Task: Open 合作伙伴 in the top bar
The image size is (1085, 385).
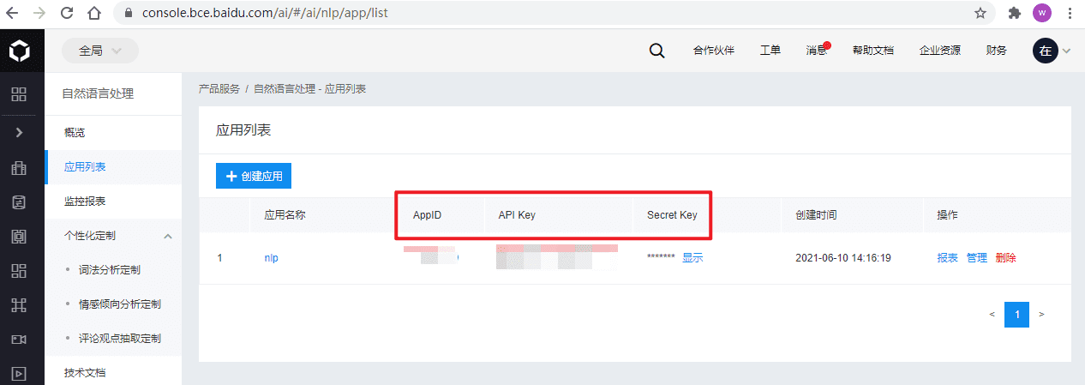Action: coord(714,51)
